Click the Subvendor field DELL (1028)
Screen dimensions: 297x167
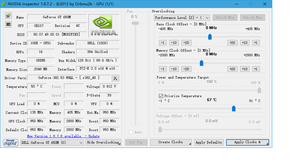point(98,43)
